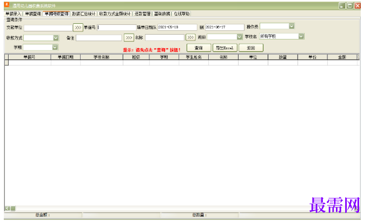
Task: Click the 单据日期 column header
Action: [x=65, y=57]
